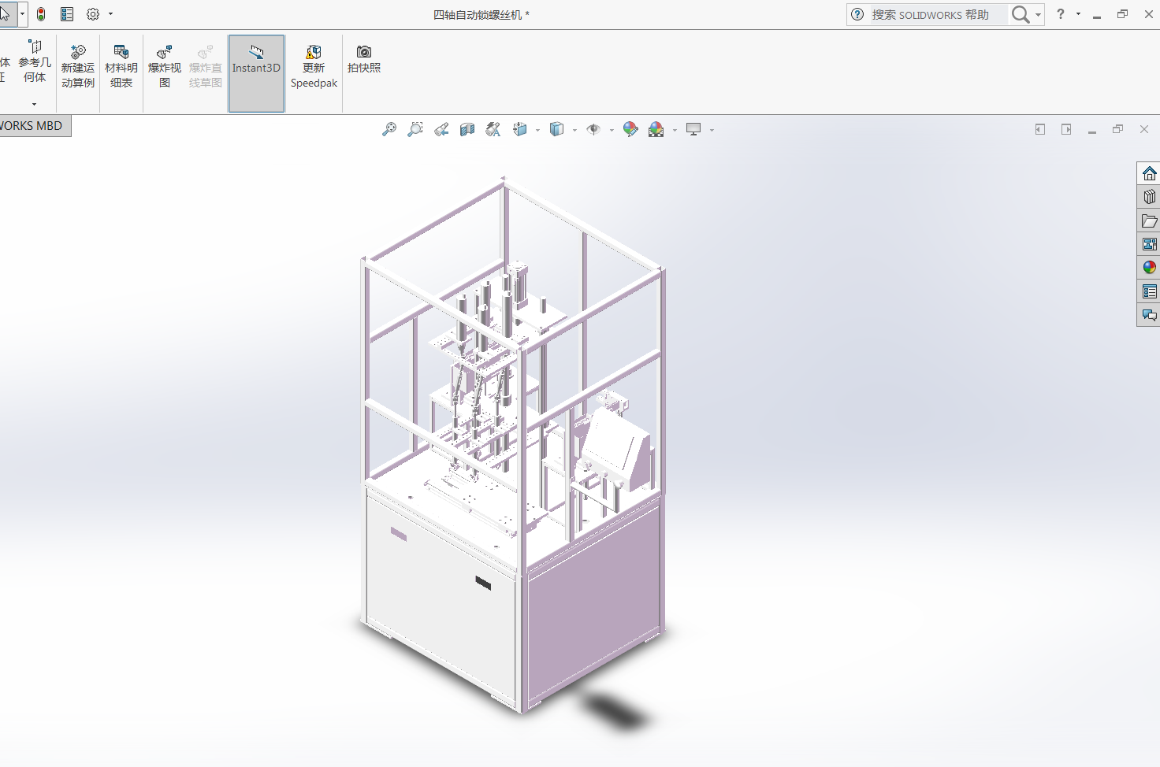1160x767 pixels.
Task: Open the View Palette tab in task pane
Action: tap(1149, 244)
